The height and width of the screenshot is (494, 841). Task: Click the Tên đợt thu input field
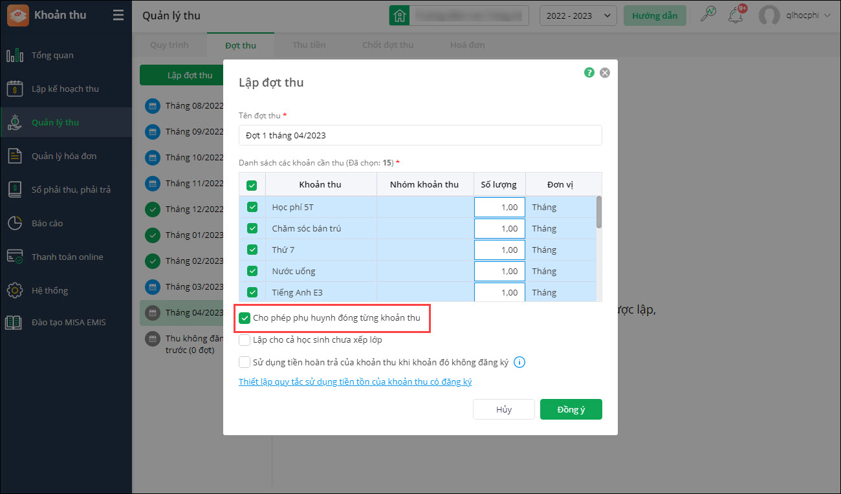(x=420, y=135)
